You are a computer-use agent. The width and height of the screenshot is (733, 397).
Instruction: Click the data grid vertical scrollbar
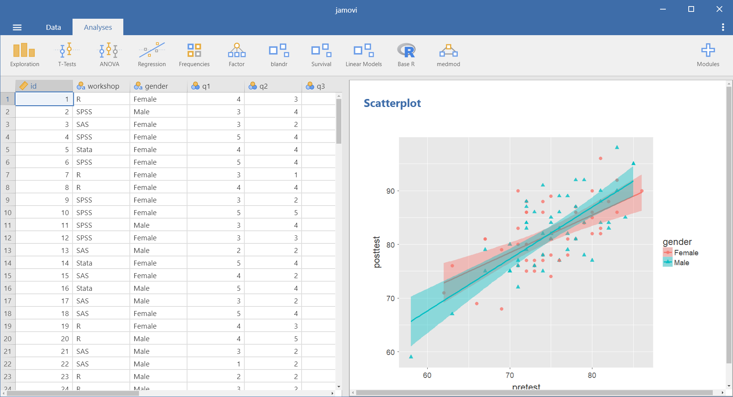[339, 122]
